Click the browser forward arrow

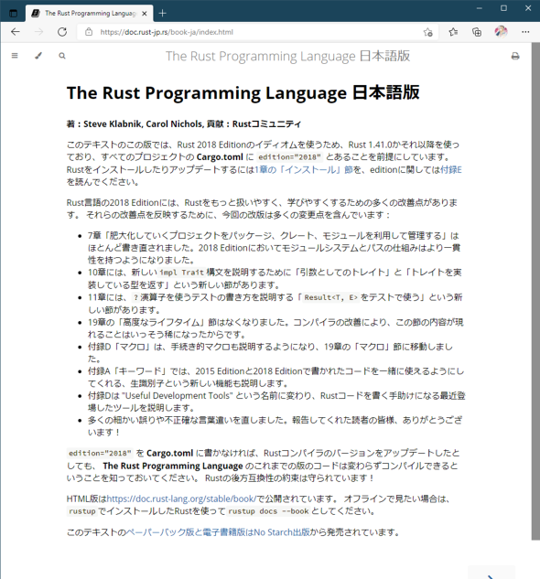click(x=38, y=32)
